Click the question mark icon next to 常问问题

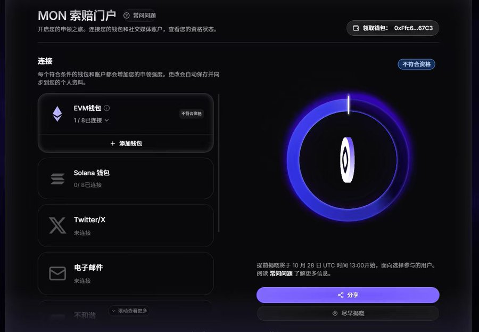(x=127, y=15)
